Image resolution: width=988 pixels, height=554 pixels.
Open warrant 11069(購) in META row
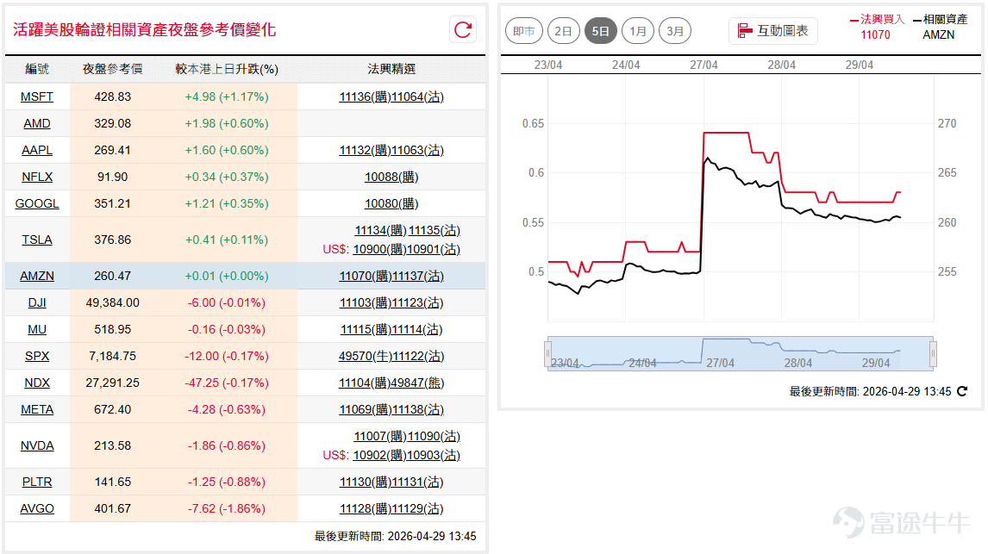(365, 410)
